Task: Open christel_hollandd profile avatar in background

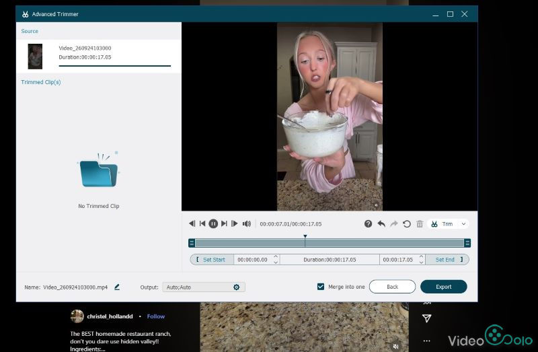Action: tap(77, 316)
